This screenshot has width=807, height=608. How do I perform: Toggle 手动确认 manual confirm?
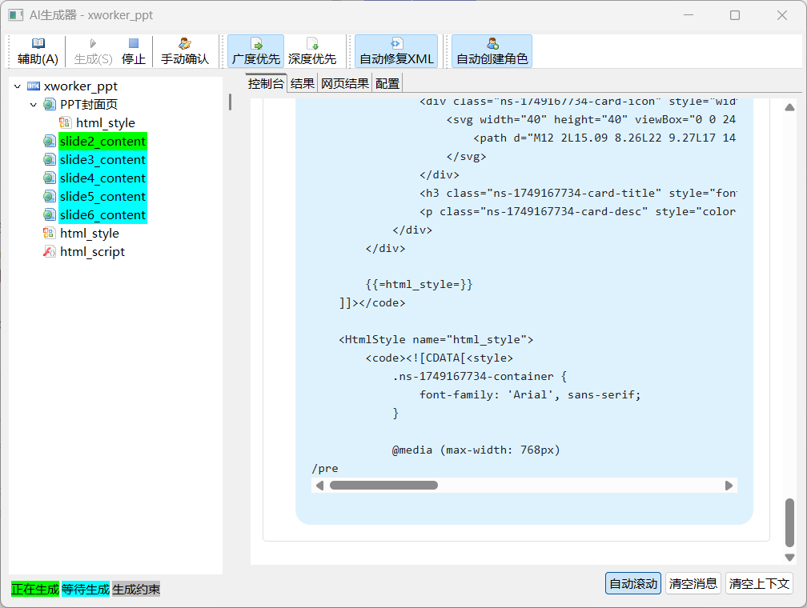tap(185, 51)
